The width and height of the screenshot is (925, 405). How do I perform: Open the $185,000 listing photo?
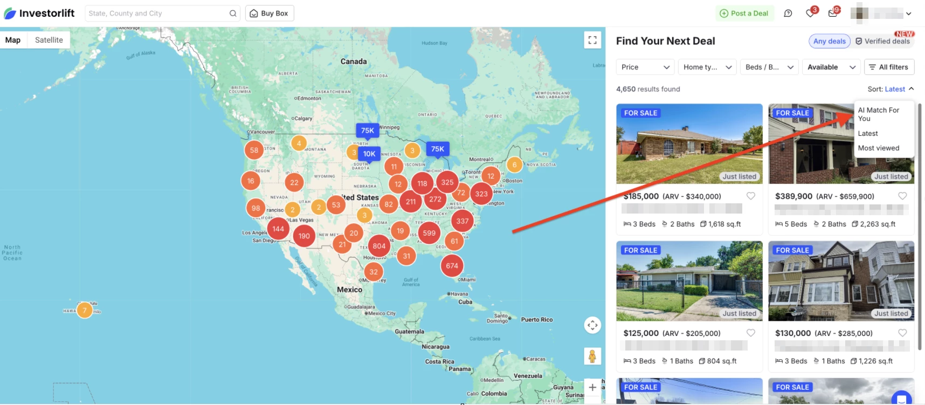689,144
